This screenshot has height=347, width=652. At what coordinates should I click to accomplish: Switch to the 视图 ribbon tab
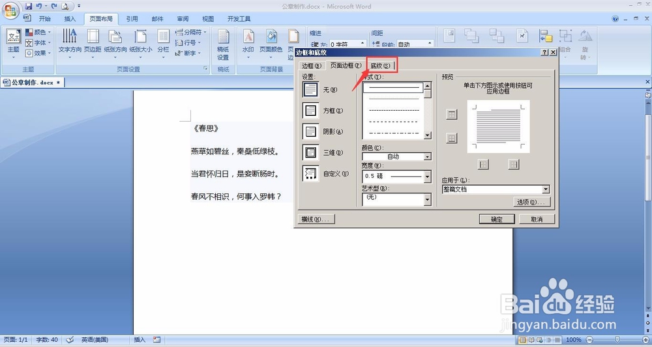(x=208, y=19)
